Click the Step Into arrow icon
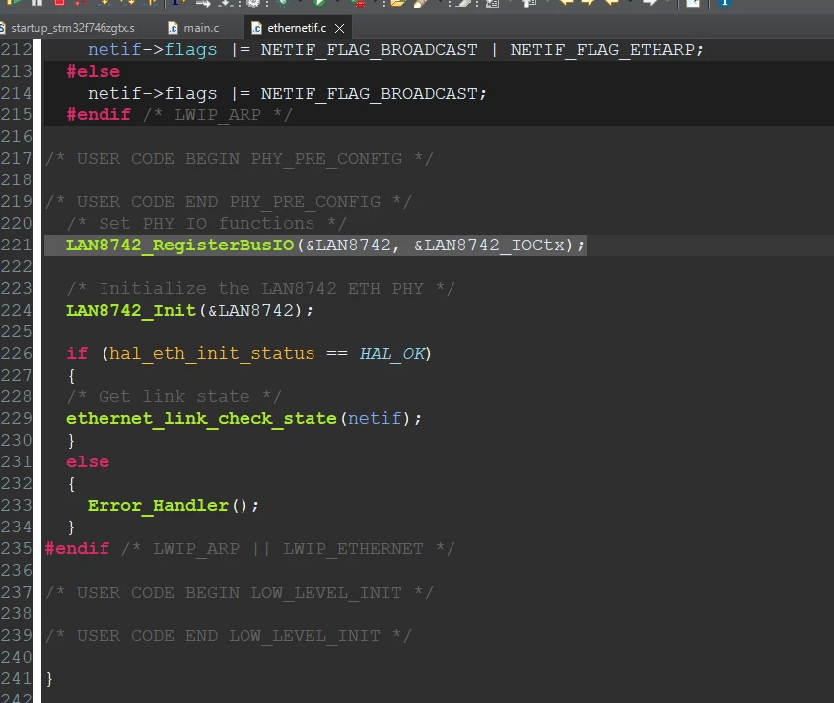The image size is (834, 703). [x=104, y=3]
